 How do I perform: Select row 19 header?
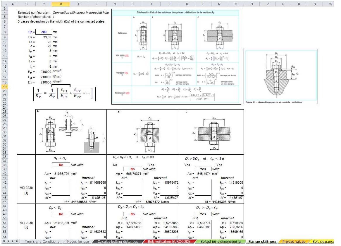(x=4, y=88)
